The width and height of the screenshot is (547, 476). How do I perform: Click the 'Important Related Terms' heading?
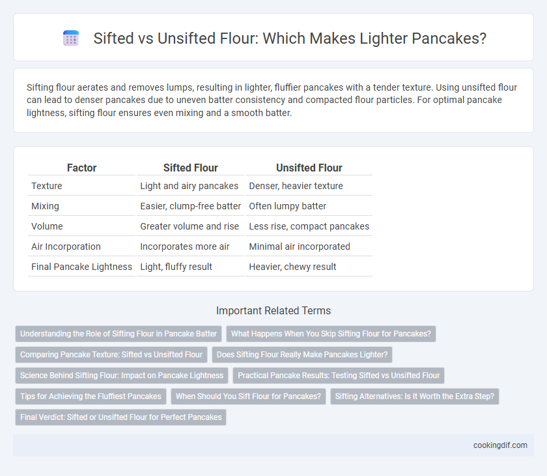pyautogui.click(x=273, y=310)
